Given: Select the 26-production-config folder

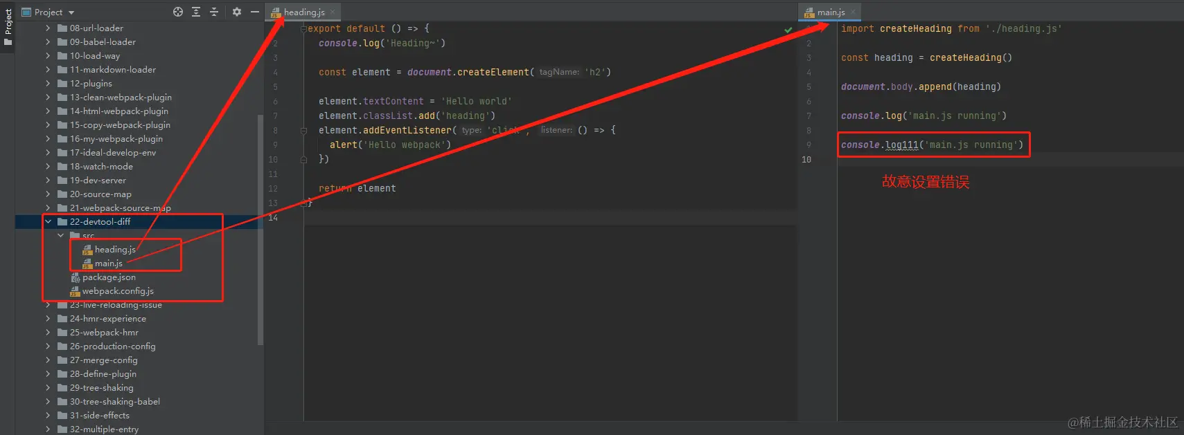Looking at the screenshot, I should point(112,346).
